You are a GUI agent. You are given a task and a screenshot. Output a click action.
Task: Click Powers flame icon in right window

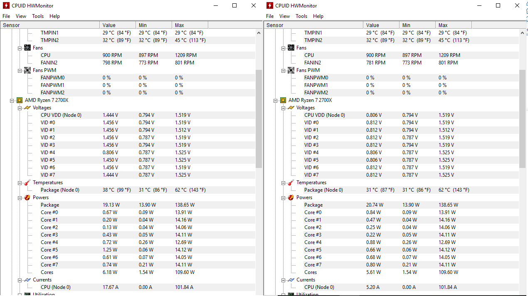click(291, 197)
